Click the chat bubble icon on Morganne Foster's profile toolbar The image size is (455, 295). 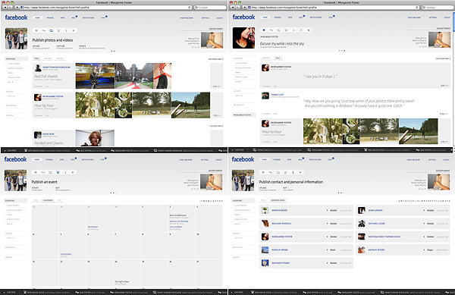point(278,30)
